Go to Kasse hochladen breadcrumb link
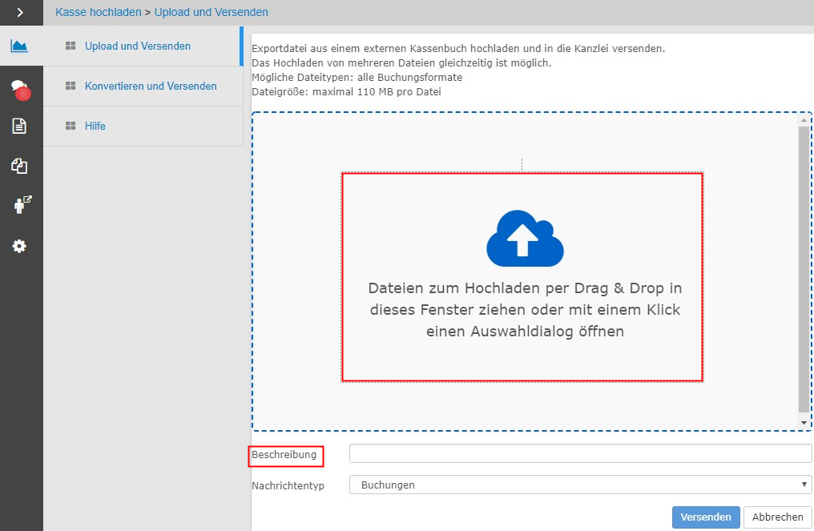Screen dimensions: 814x531 point(98,12)
